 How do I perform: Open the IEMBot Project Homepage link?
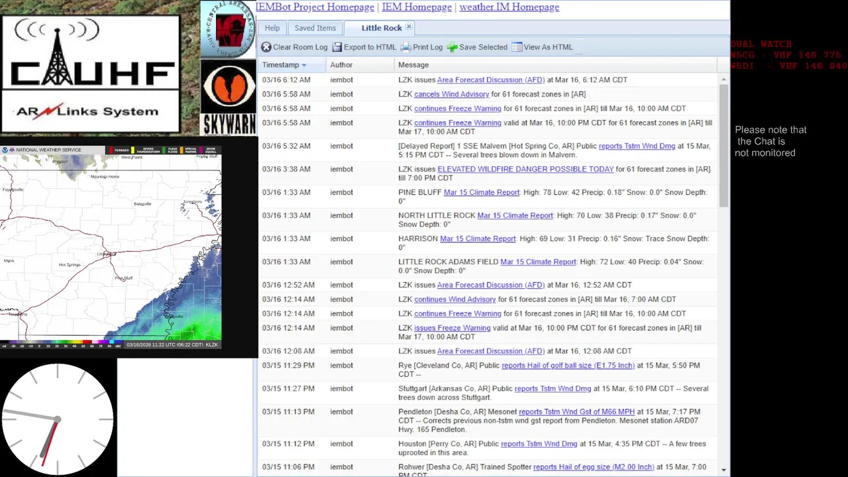[315, 7]
